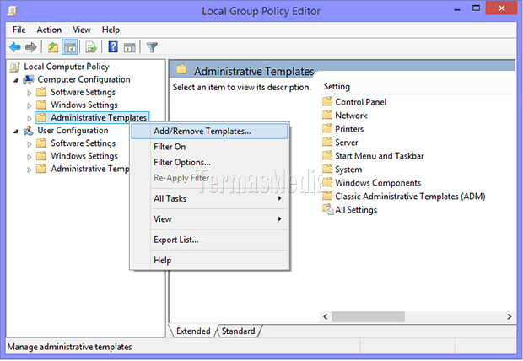The width and height of the screenshot is (523, 361).
Task: Open the All Settings item icon
Action: 328,210
